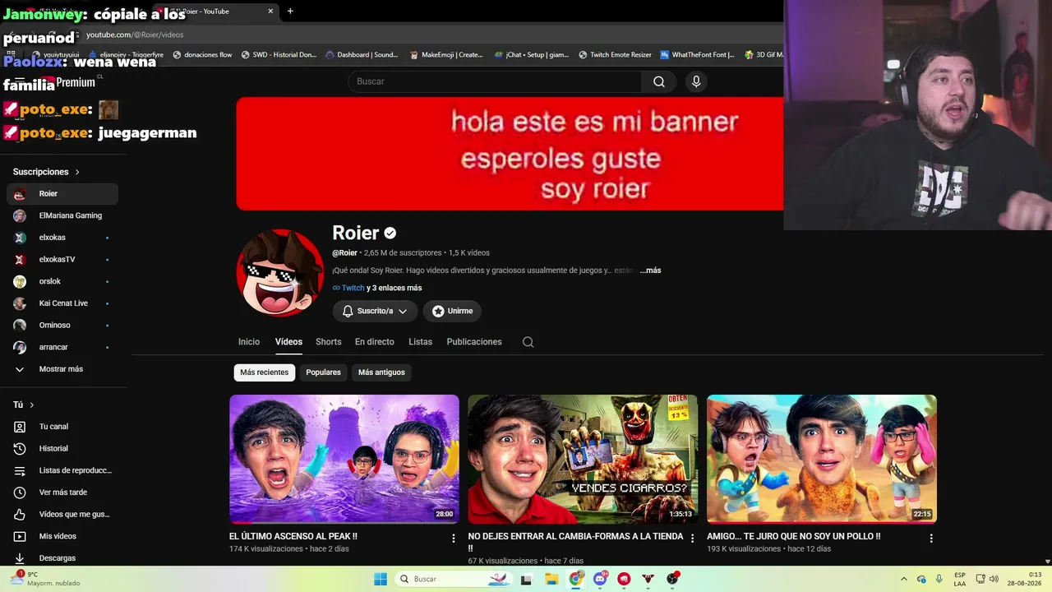
Task: Open Listas de reproducción in sidebar
Action: (62, 470)
